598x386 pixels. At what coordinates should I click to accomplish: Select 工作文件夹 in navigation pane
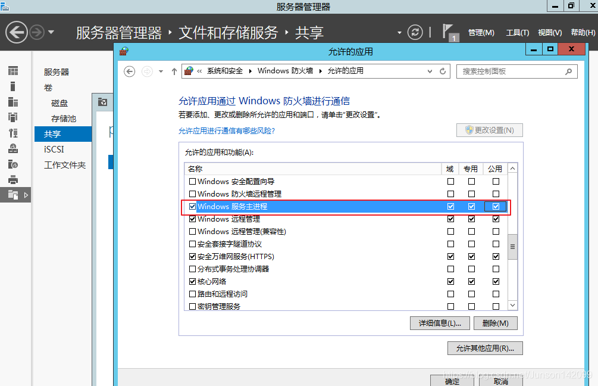click(x=65, y=165)
